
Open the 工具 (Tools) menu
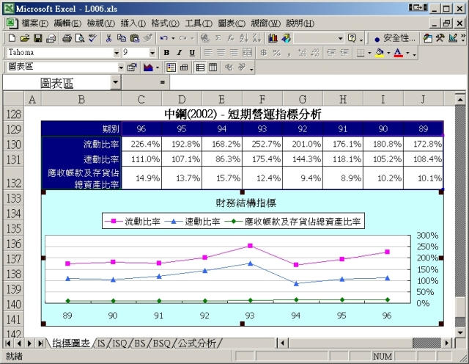199,23
